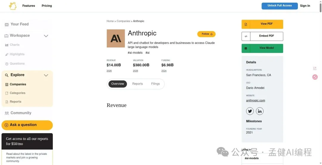Click the pink translate icon at right edge

(315, 77)
